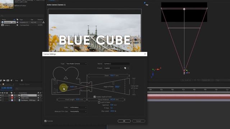Viewport: 230px width, 129px height.
Task: Click Project panel Name column header
Action: 4,20
